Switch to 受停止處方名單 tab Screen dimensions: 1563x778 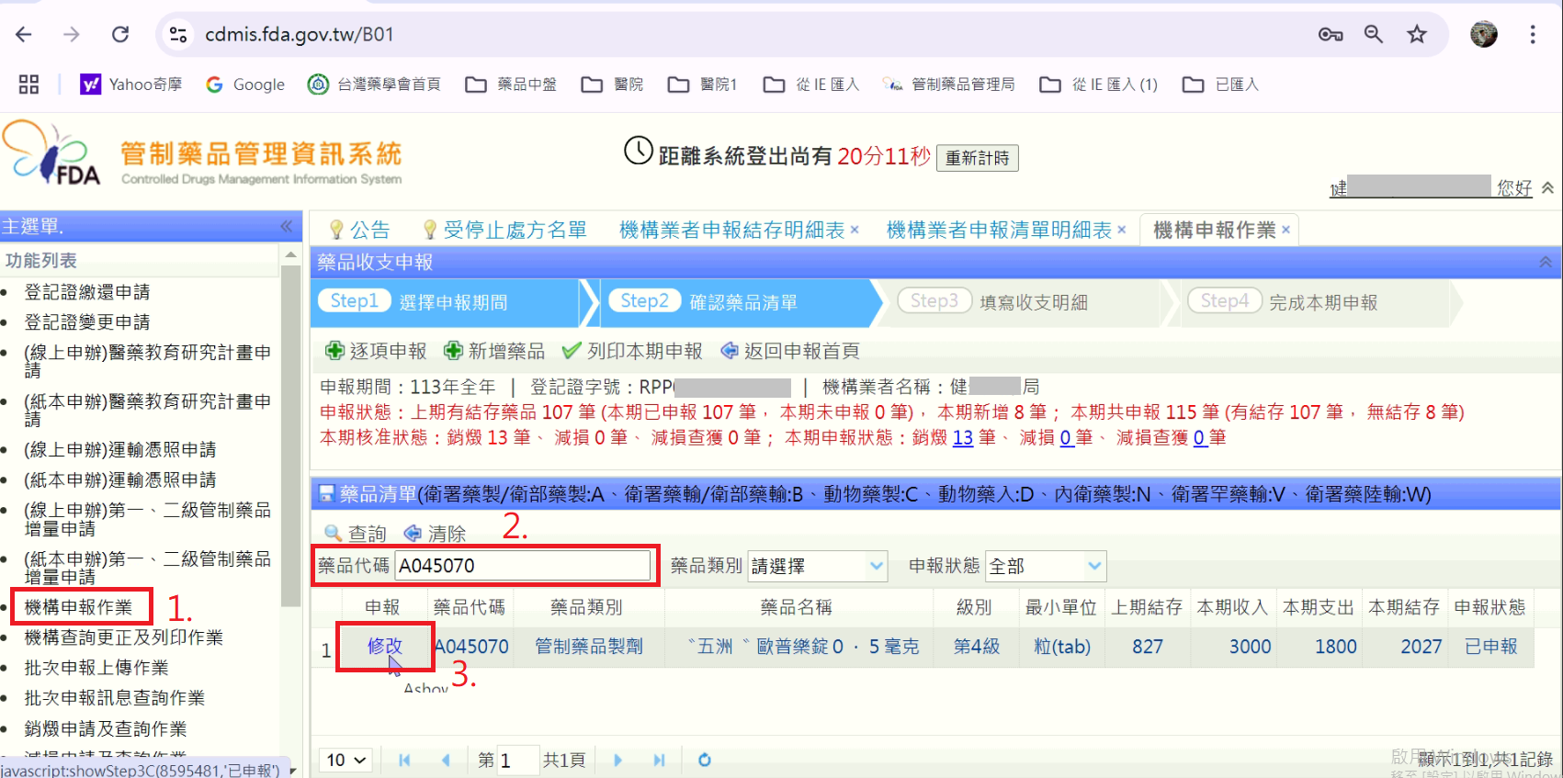[x=514, y=230]
